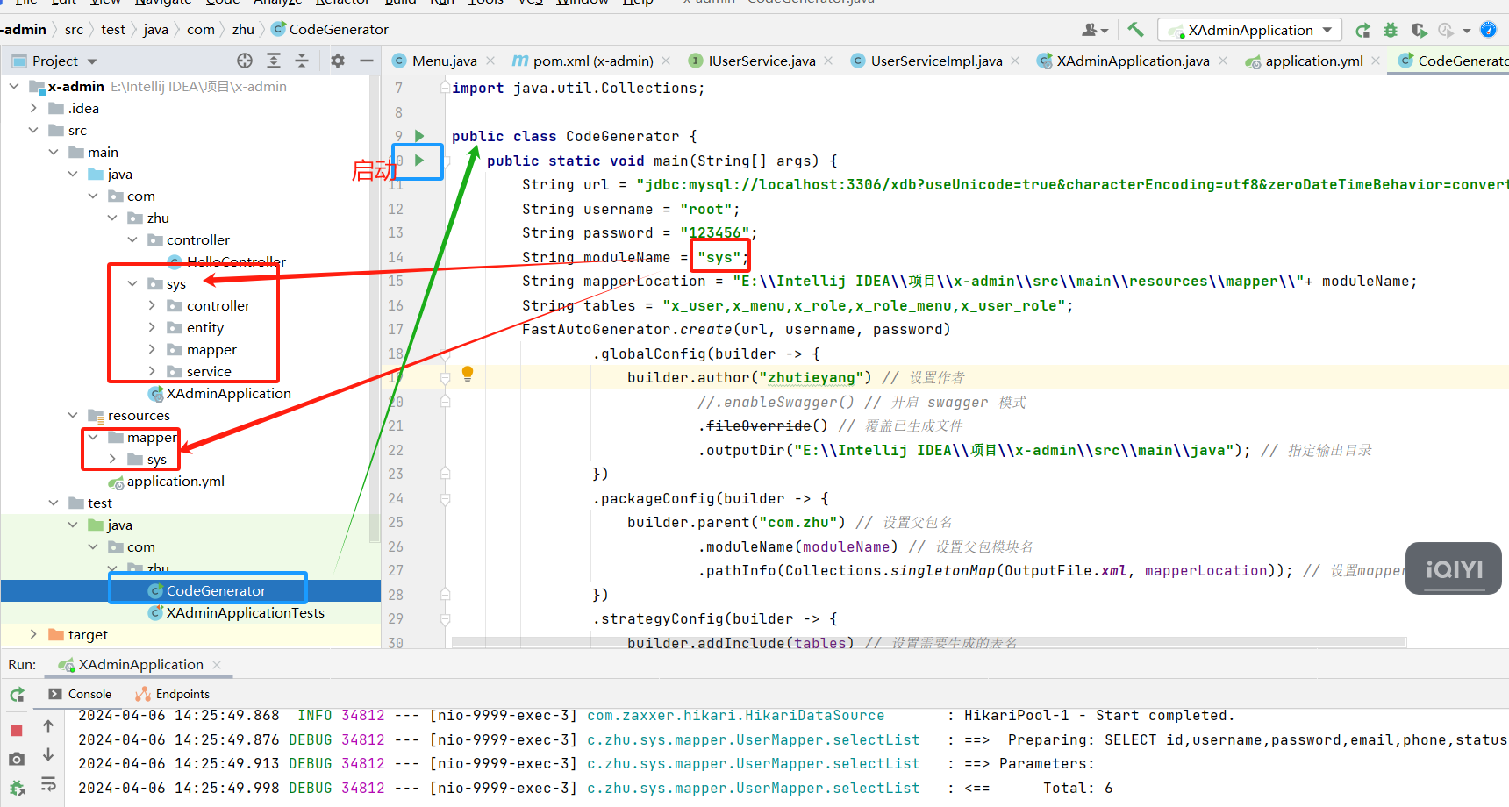The image size is (1509, 807).
Task: Click the down arrow in the console toolbar
Action: tap(48, 754)
